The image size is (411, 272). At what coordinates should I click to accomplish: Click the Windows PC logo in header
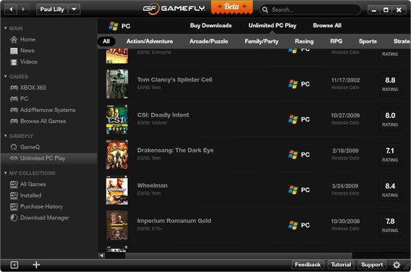(113, 26)
